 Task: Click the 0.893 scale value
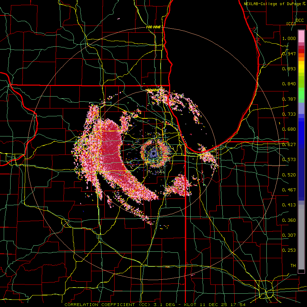[289, 69]
